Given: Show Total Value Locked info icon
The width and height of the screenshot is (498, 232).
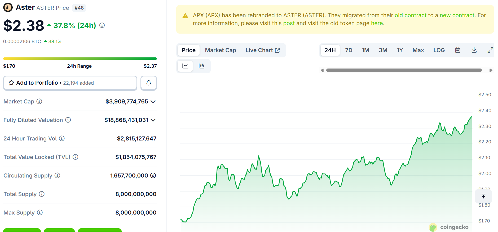Looking at the screenshot, I should [x=76, y=157].
